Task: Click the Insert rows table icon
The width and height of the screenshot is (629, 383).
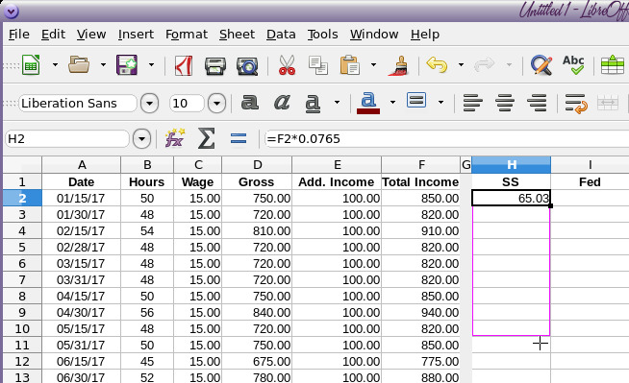Action: click(612, 65)
